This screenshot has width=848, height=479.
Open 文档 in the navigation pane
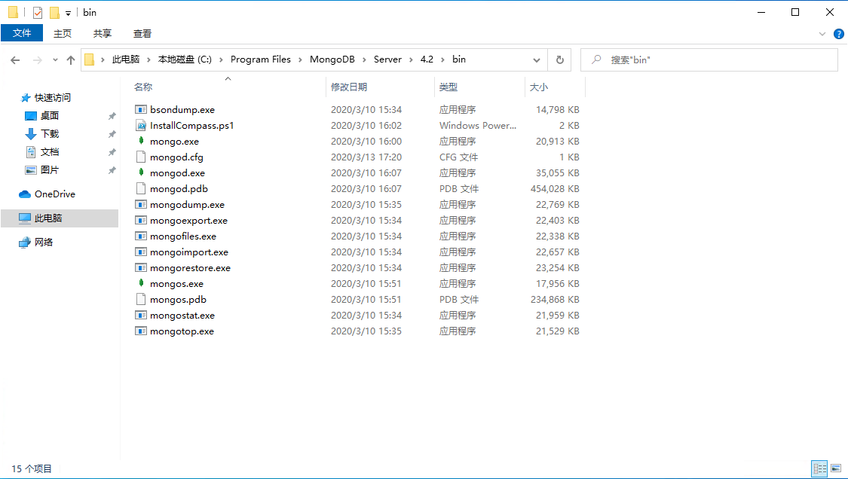[x=49, y=152]
